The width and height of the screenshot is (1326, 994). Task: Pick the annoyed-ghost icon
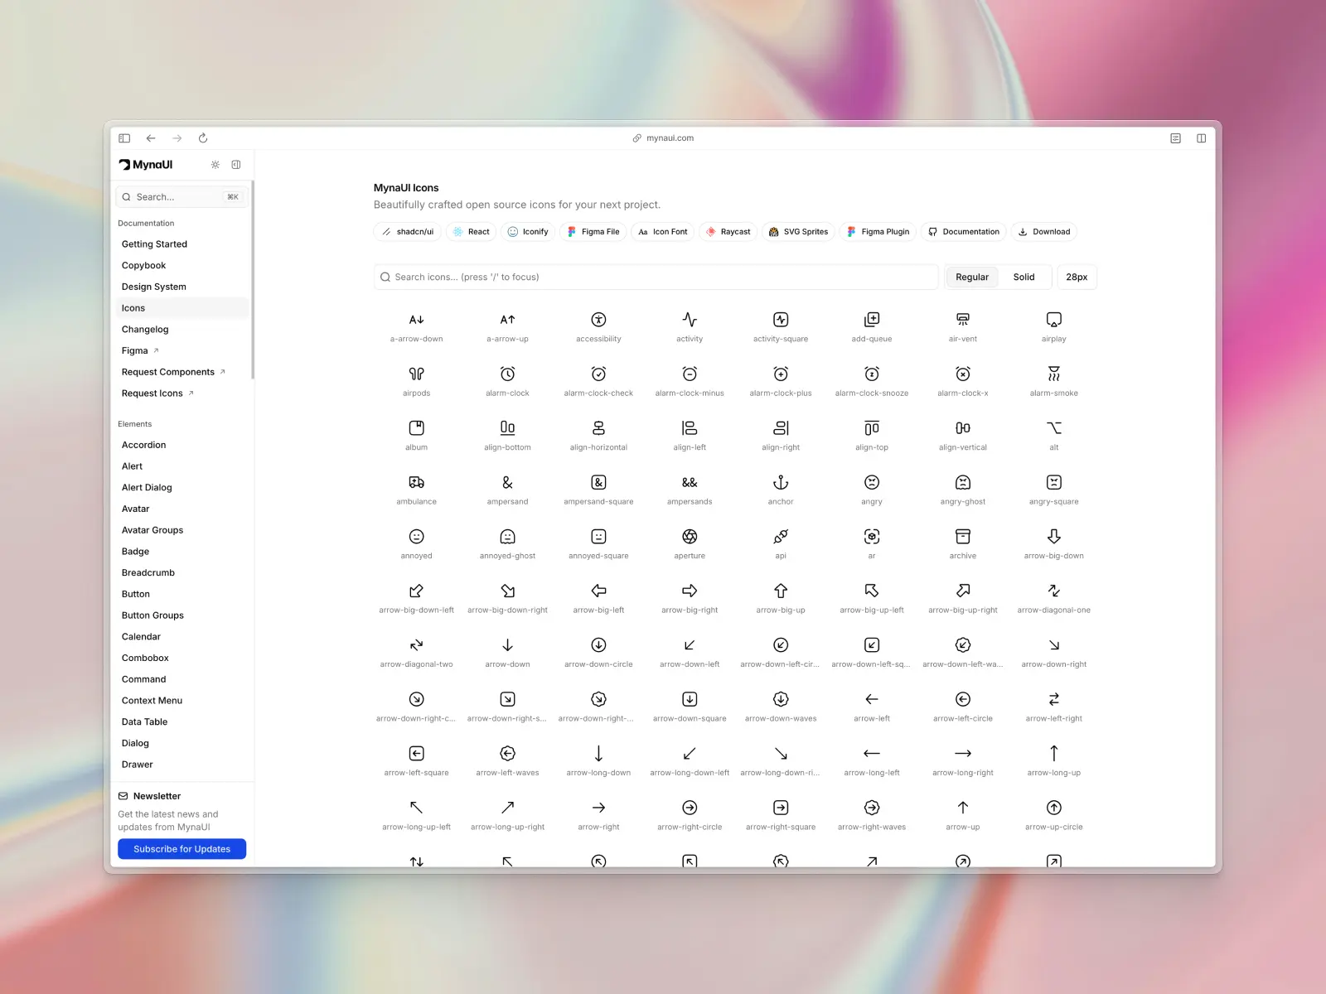(x=507, y=537)
